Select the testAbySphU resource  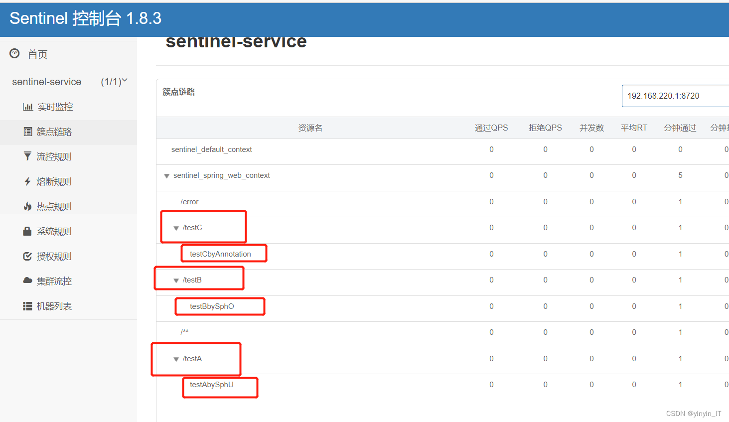click(212, 385)
